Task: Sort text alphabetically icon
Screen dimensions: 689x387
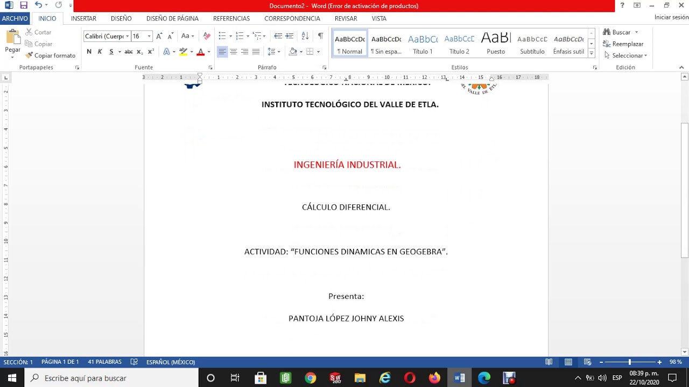Action: pyautogui.click(x=305, y=36)
